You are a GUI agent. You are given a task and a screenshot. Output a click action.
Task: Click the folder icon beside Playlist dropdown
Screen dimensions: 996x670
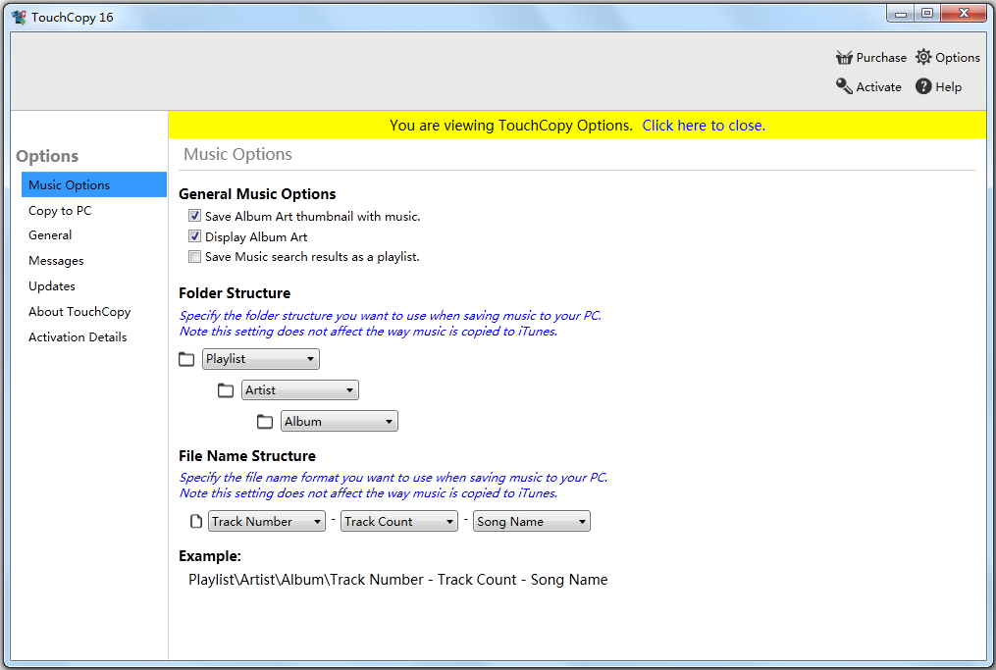click(x=186, y=359)
